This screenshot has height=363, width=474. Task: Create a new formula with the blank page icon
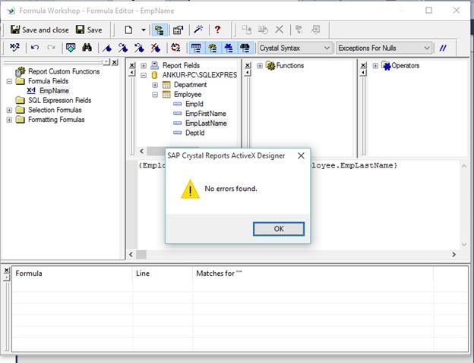click(x=128, y=30)
